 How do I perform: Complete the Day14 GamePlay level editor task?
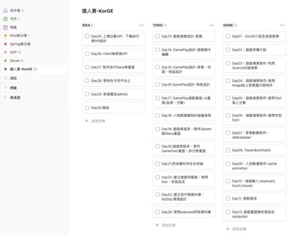coord(157,50)
